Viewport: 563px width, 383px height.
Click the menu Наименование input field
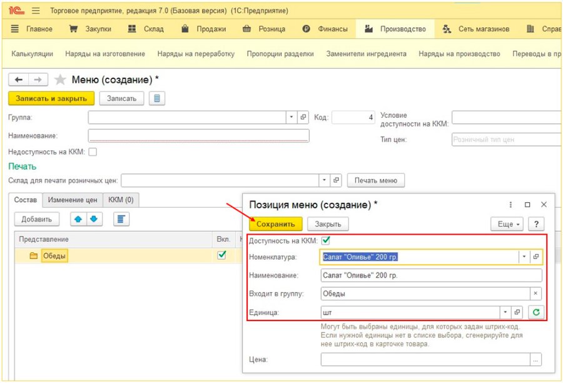198,135
